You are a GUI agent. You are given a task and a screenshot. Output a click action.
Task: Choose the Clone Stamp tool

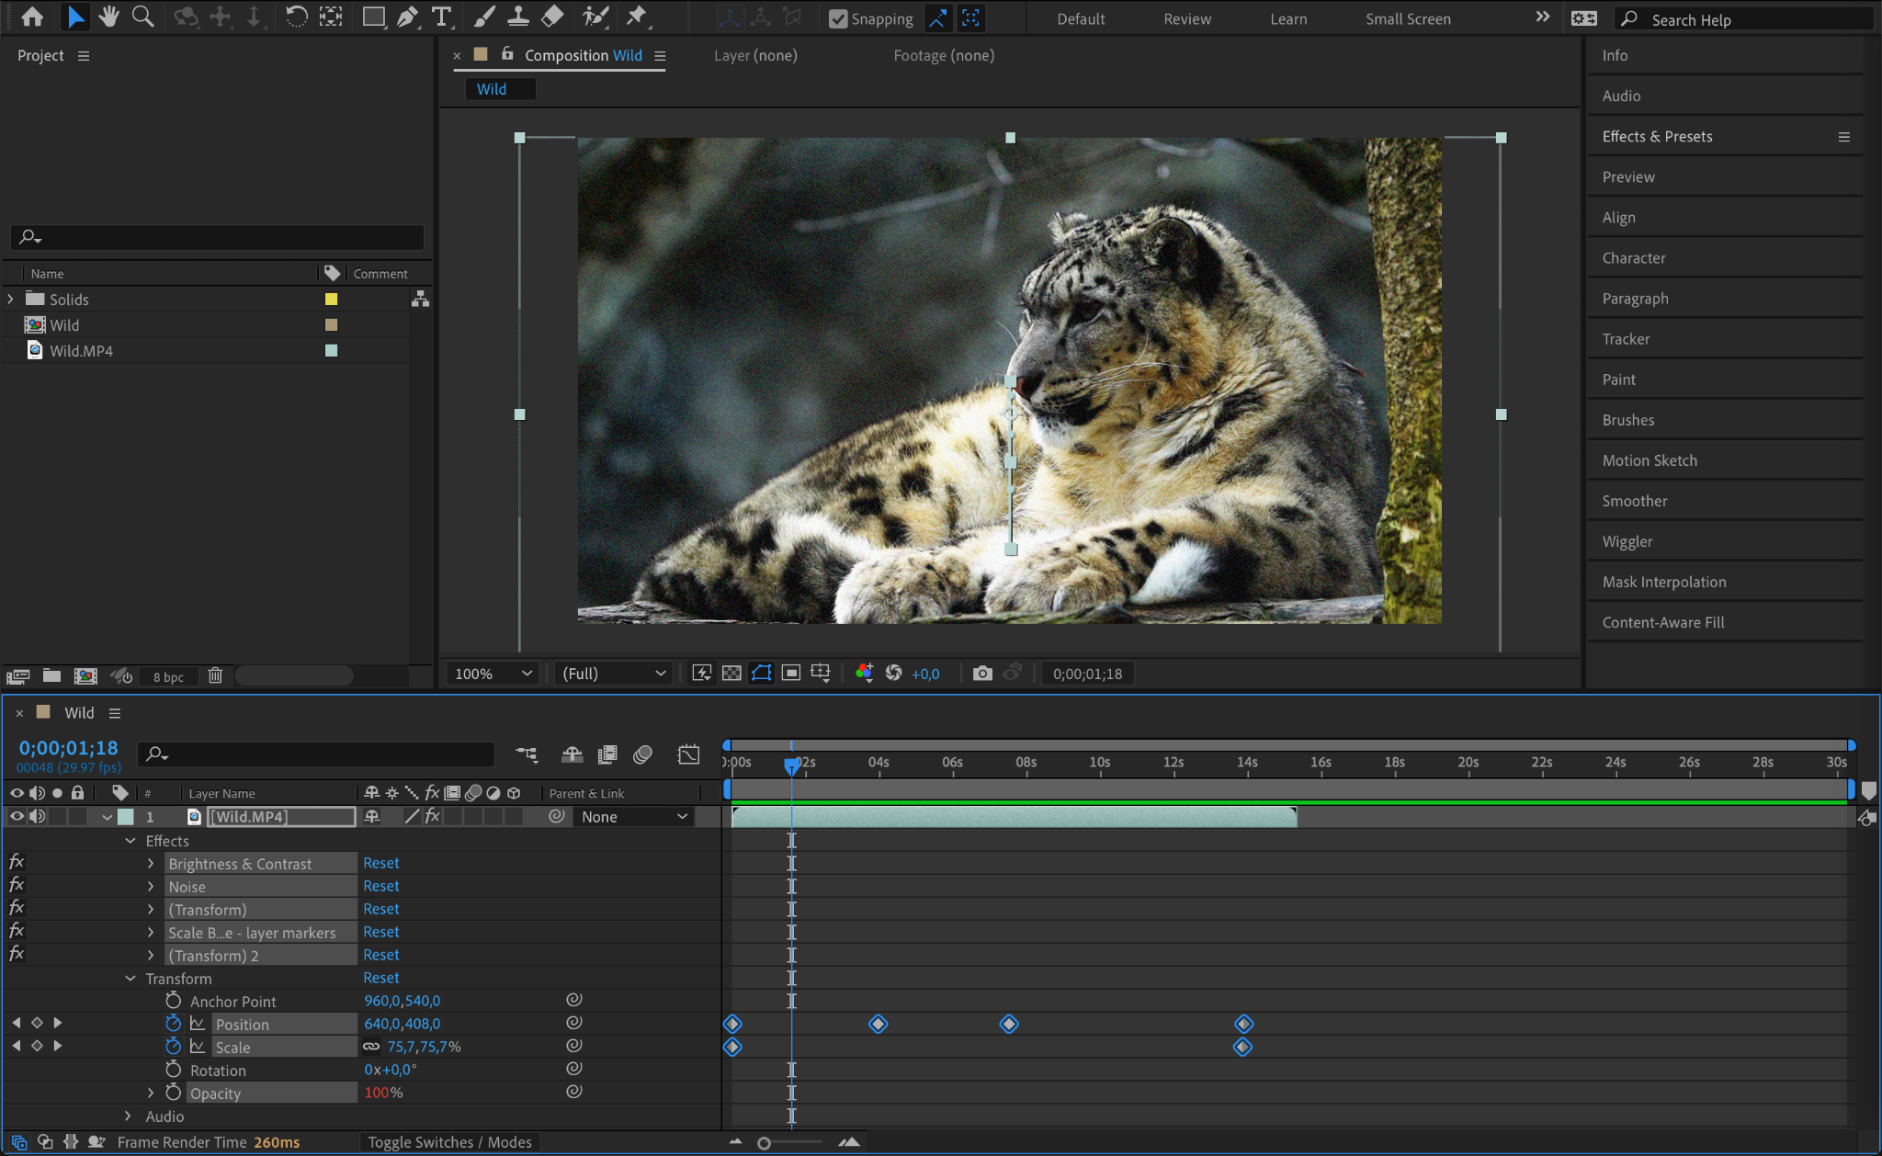[x=518, y=17]
